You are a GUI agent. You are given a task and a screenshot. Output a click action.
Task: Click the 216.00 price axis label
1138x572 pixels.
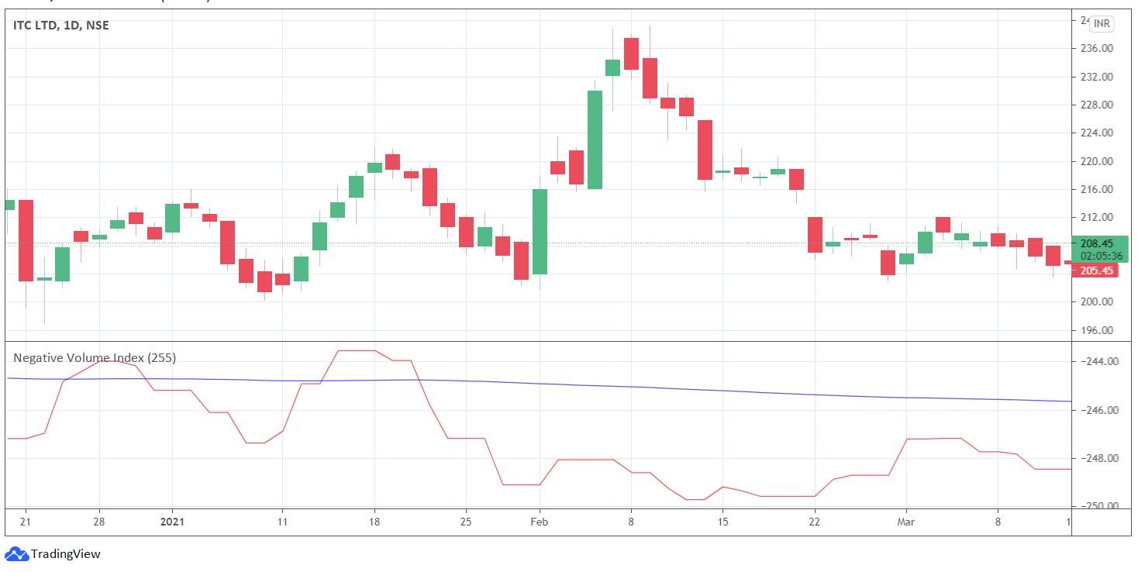pyautogui.click(x=1096, y=189)
